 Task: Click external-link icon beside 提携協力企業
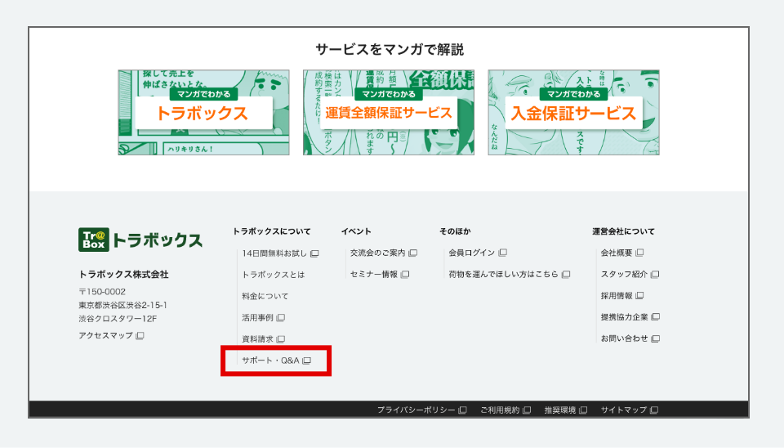tap(656, 317)
